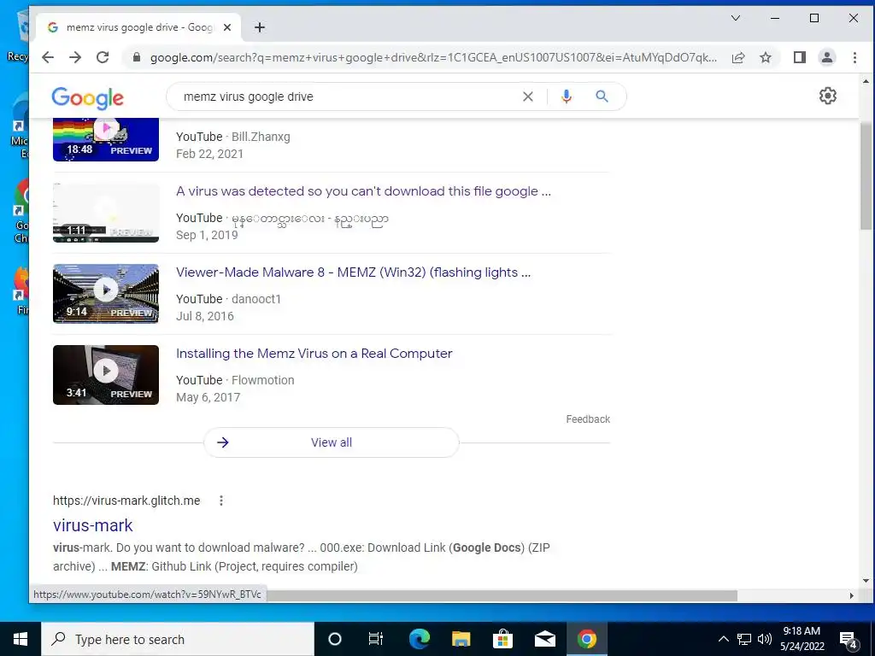Click the Chrome taskbar icon
The width and height of the screenshot is (875, 656).
point(586,639)
